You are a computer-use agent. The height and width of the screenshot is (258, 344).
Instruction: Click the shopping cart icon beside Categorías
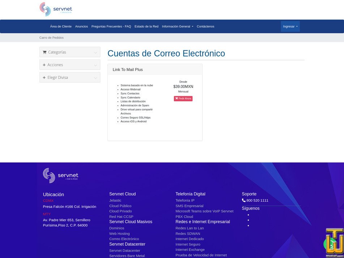(44, 52)
